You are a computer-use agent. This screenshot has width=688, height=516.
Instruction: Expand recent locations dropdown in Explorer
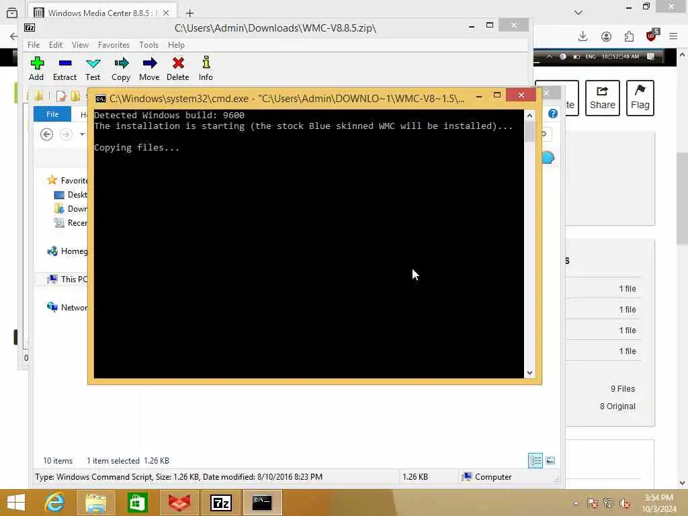point(82,134)
